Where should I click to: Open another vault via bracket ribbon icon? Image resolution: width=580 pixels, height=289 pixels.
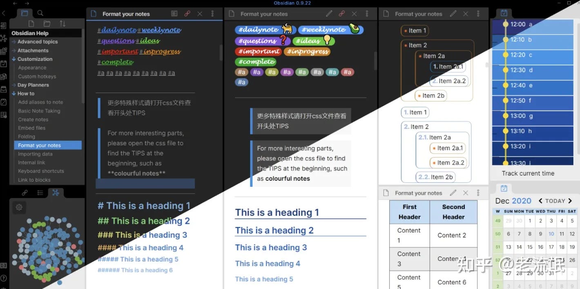click(x=4, y=265)
